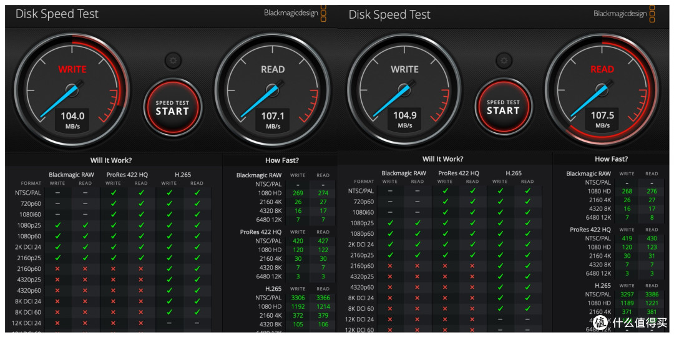Image resolution: width=674 pixels, height=337 pixels.
Task: Click '720p60' format row label in left window
Action: 31,203
